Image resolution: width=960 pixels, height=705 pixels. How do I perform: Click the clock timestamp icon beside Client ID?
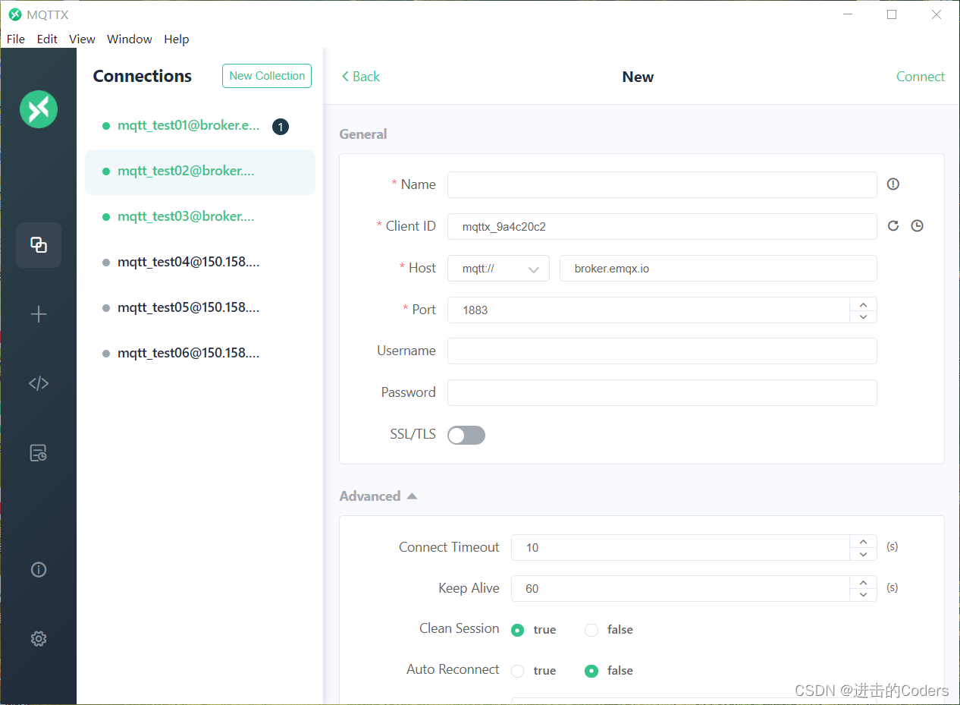pos(918,225)
